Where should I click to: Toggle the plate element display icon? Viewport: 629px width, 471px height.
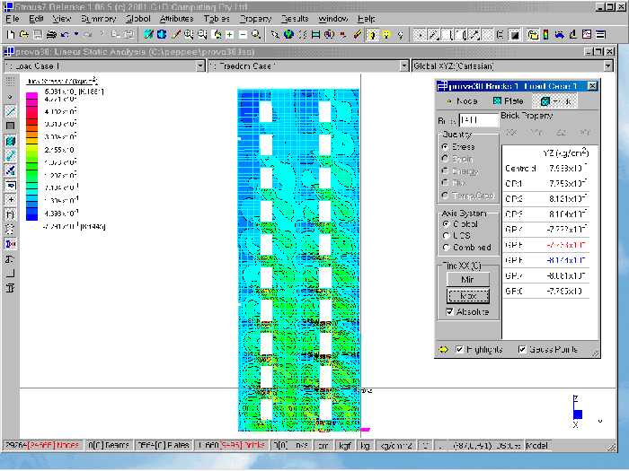point(10,126)
